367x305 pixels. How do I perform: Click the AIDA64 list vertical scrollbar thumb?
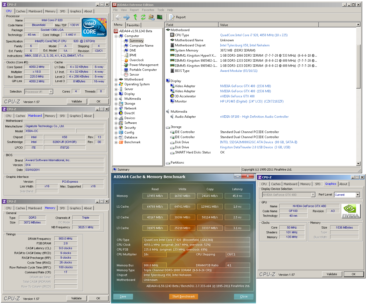click(358, 66)
